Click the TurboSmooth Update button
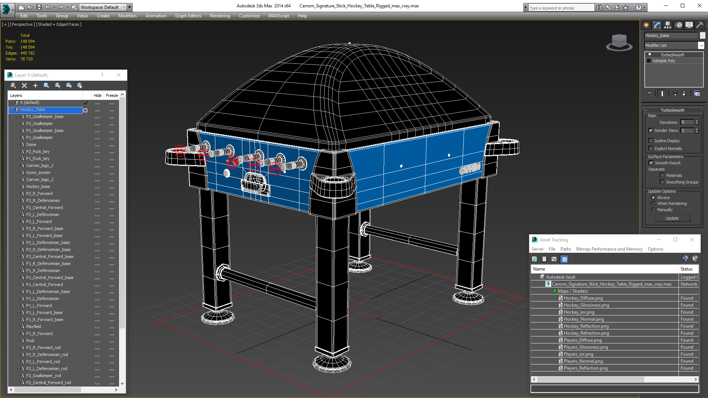This screenshot has height=398, width=708. point(672,218)
